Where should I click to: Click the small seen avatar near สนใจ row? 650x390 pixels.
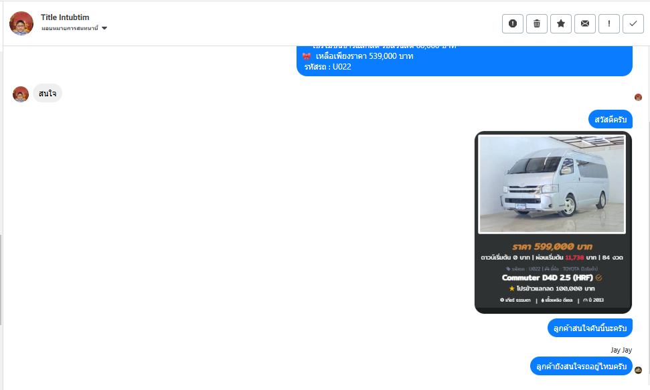coord(638,98)
